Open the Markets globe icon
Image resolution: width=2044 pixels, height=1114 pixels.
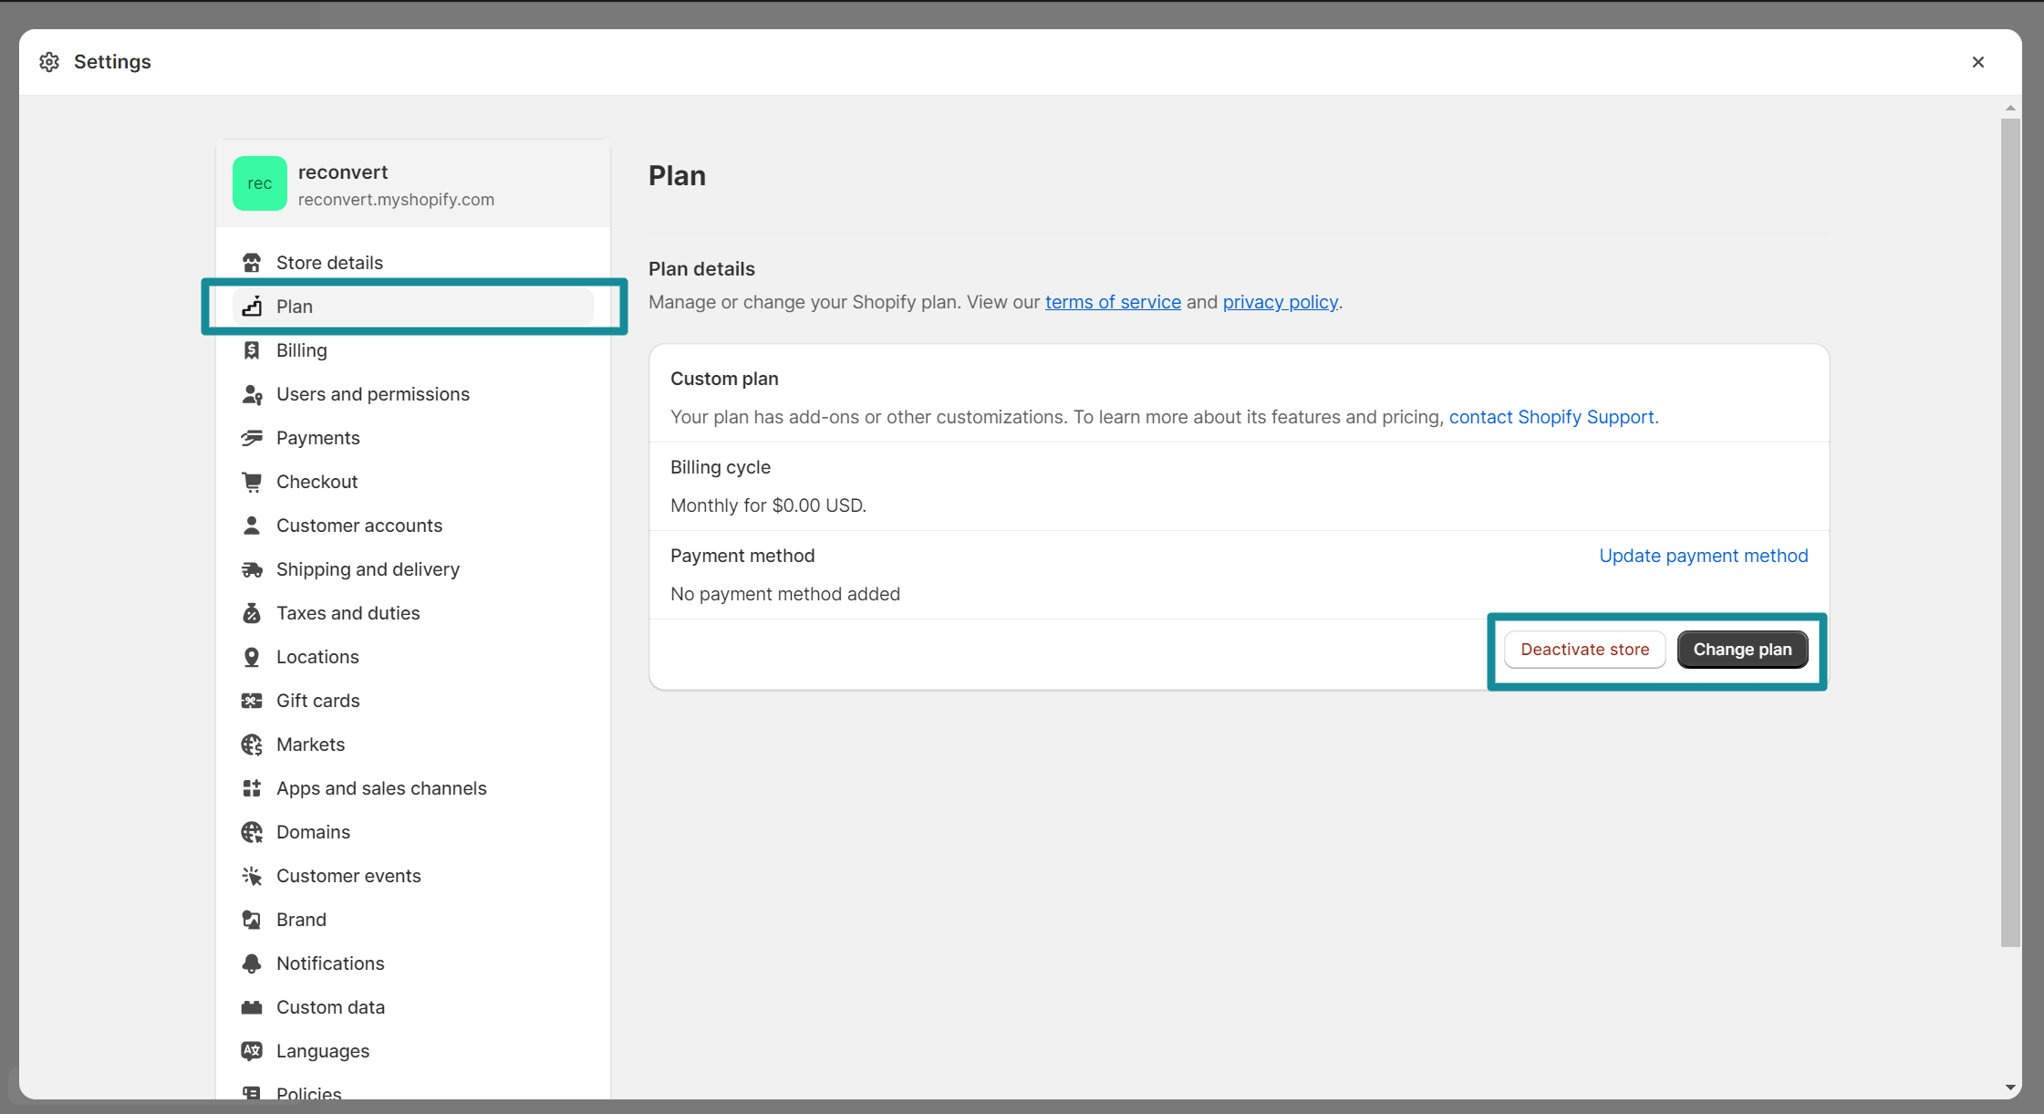point(252,744)
